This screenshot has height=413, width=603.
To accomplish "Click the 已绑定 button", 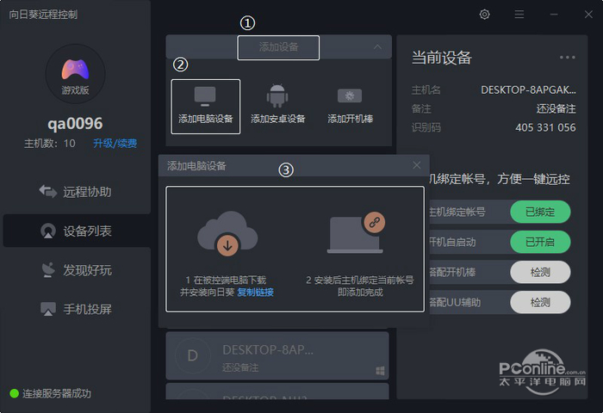I will pyautogui.click(x=540, y=212).
